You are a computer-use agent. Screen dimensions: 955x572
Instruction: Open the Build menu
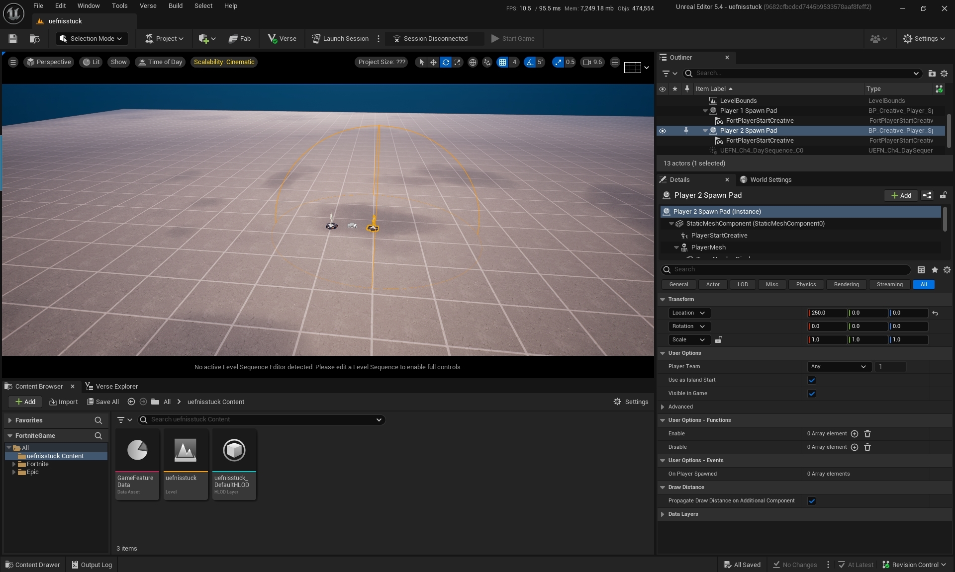point(175,6)
